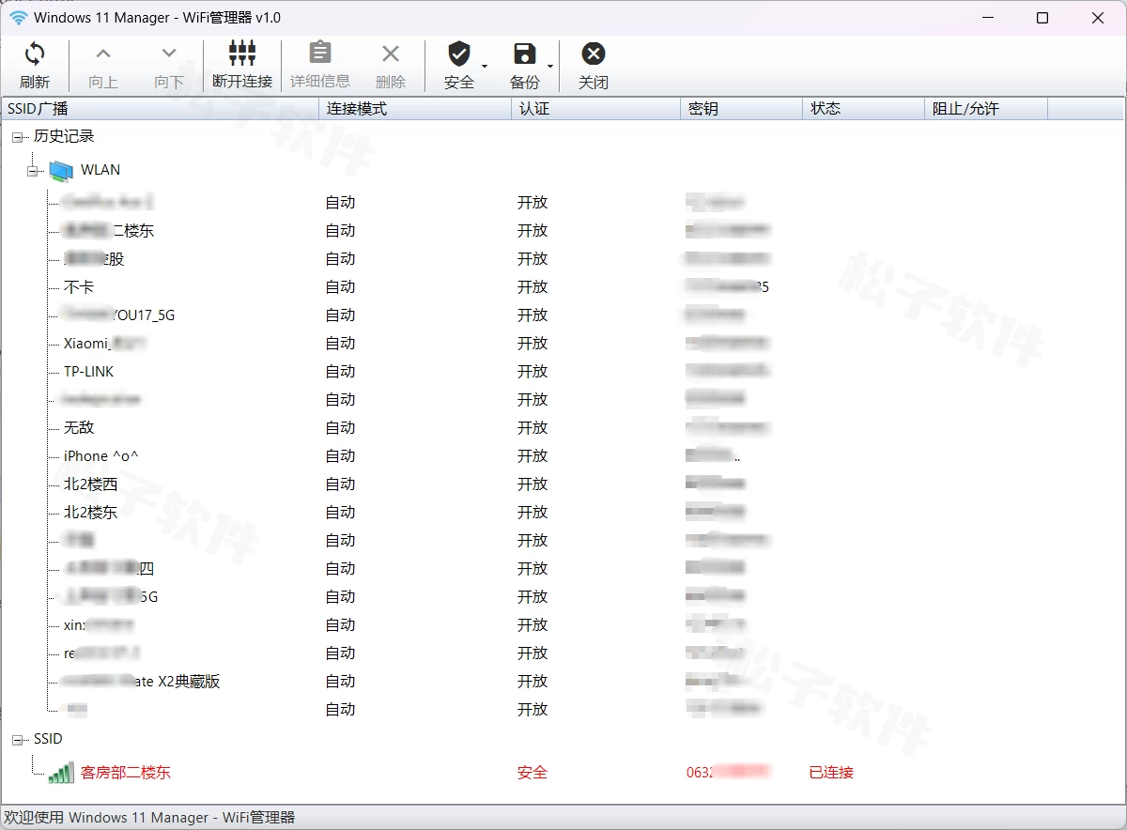Viewport: 1127px width, 830px height.
Task: Select the network ending in YOU17_5G
Action: pos(119,315)
